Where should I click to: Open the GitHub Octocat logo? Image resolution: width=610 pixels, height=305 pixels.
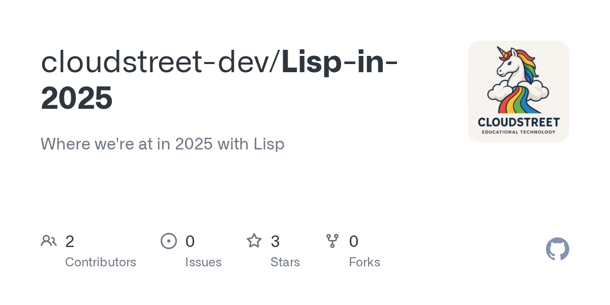(558, 249)
